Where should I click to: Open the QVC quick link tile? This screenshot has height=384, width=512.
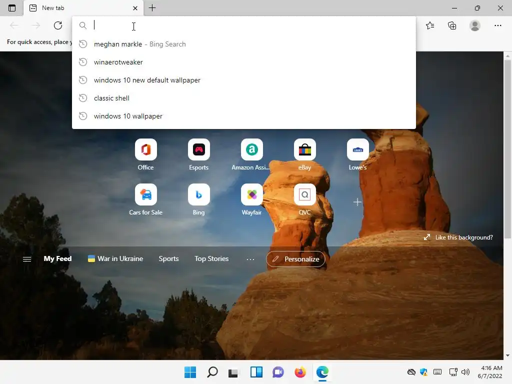304,194
